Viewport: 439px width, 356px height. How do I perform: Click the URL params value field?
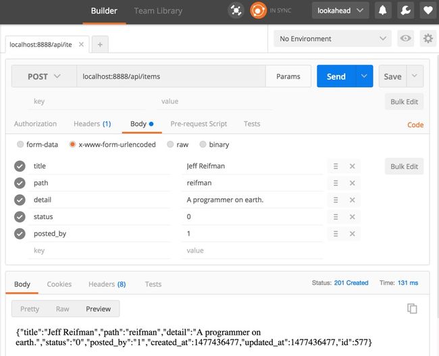coord(215,102)
